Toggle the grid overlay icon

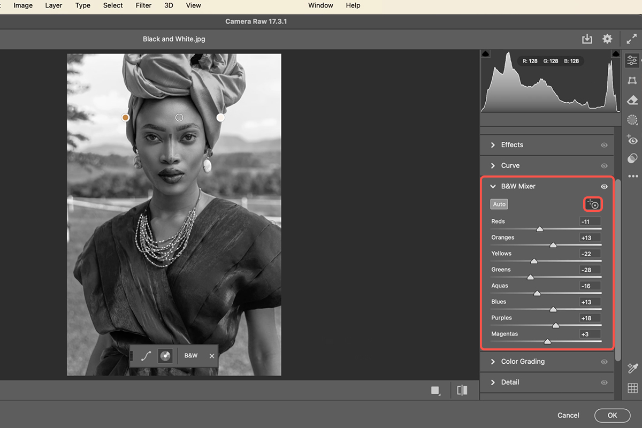click(632, 388)
